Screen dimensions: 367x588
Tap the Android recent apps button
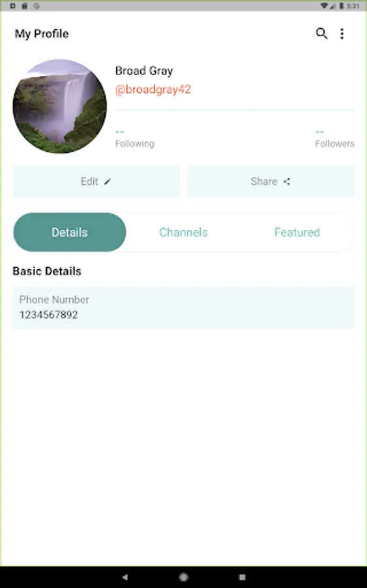coord(242,577)
